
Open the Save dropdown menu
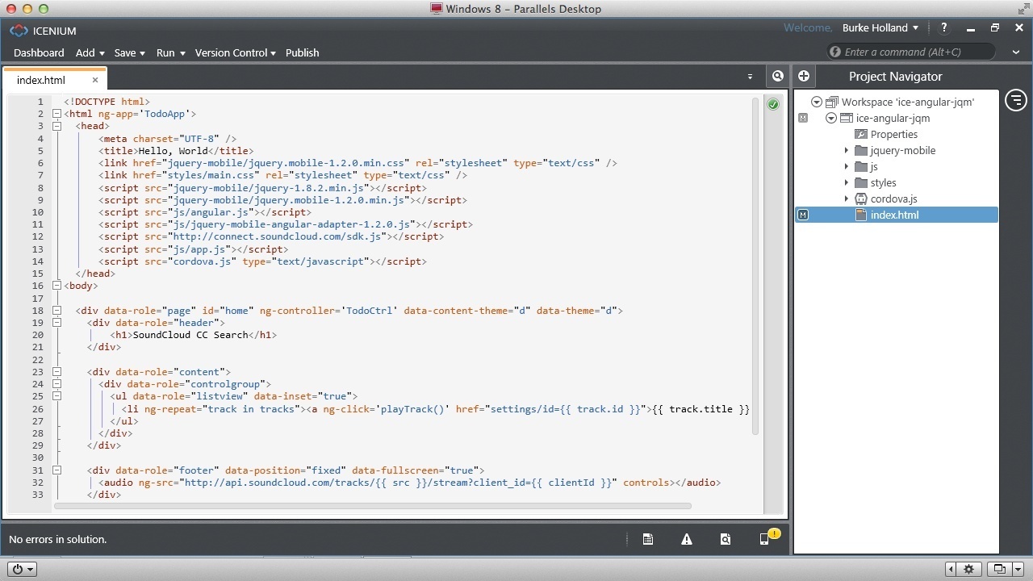tap(129, 52)
